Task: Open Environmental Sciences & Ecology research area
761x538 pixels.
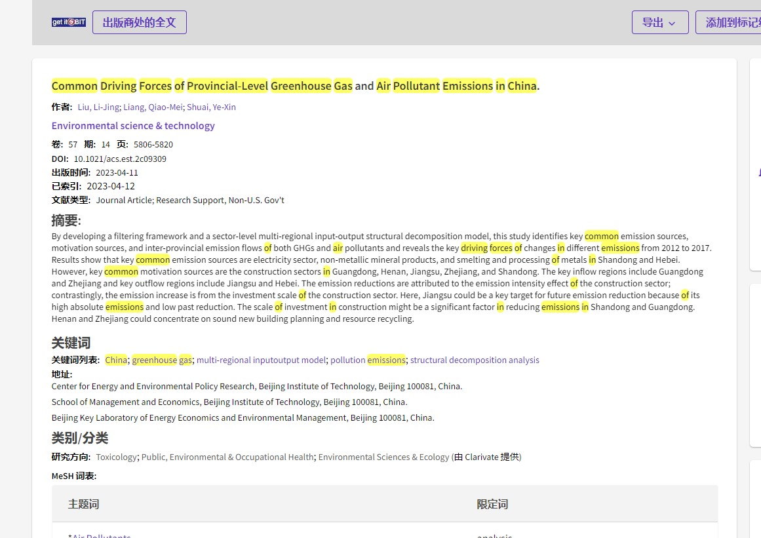Action: pos(383,457)
